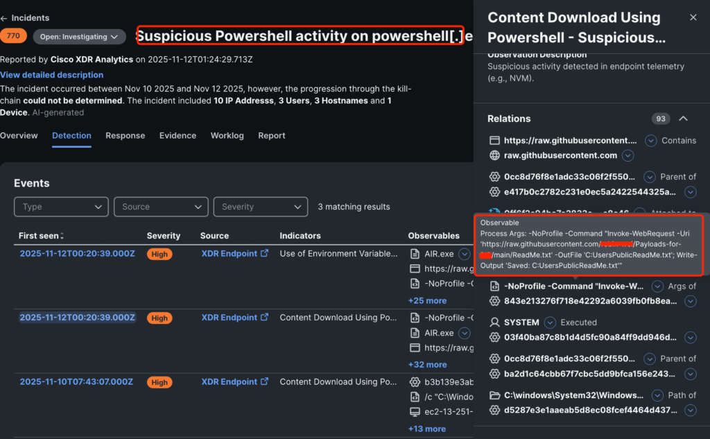Click file icon next to first AIR.exe
The image size is (710, 439).
[x=415, y=254]
